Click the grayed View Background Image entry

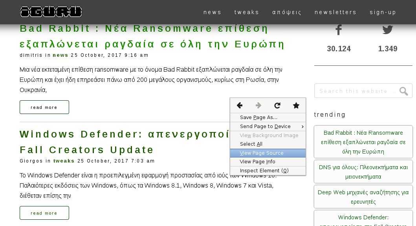click(x=268, y=135)
